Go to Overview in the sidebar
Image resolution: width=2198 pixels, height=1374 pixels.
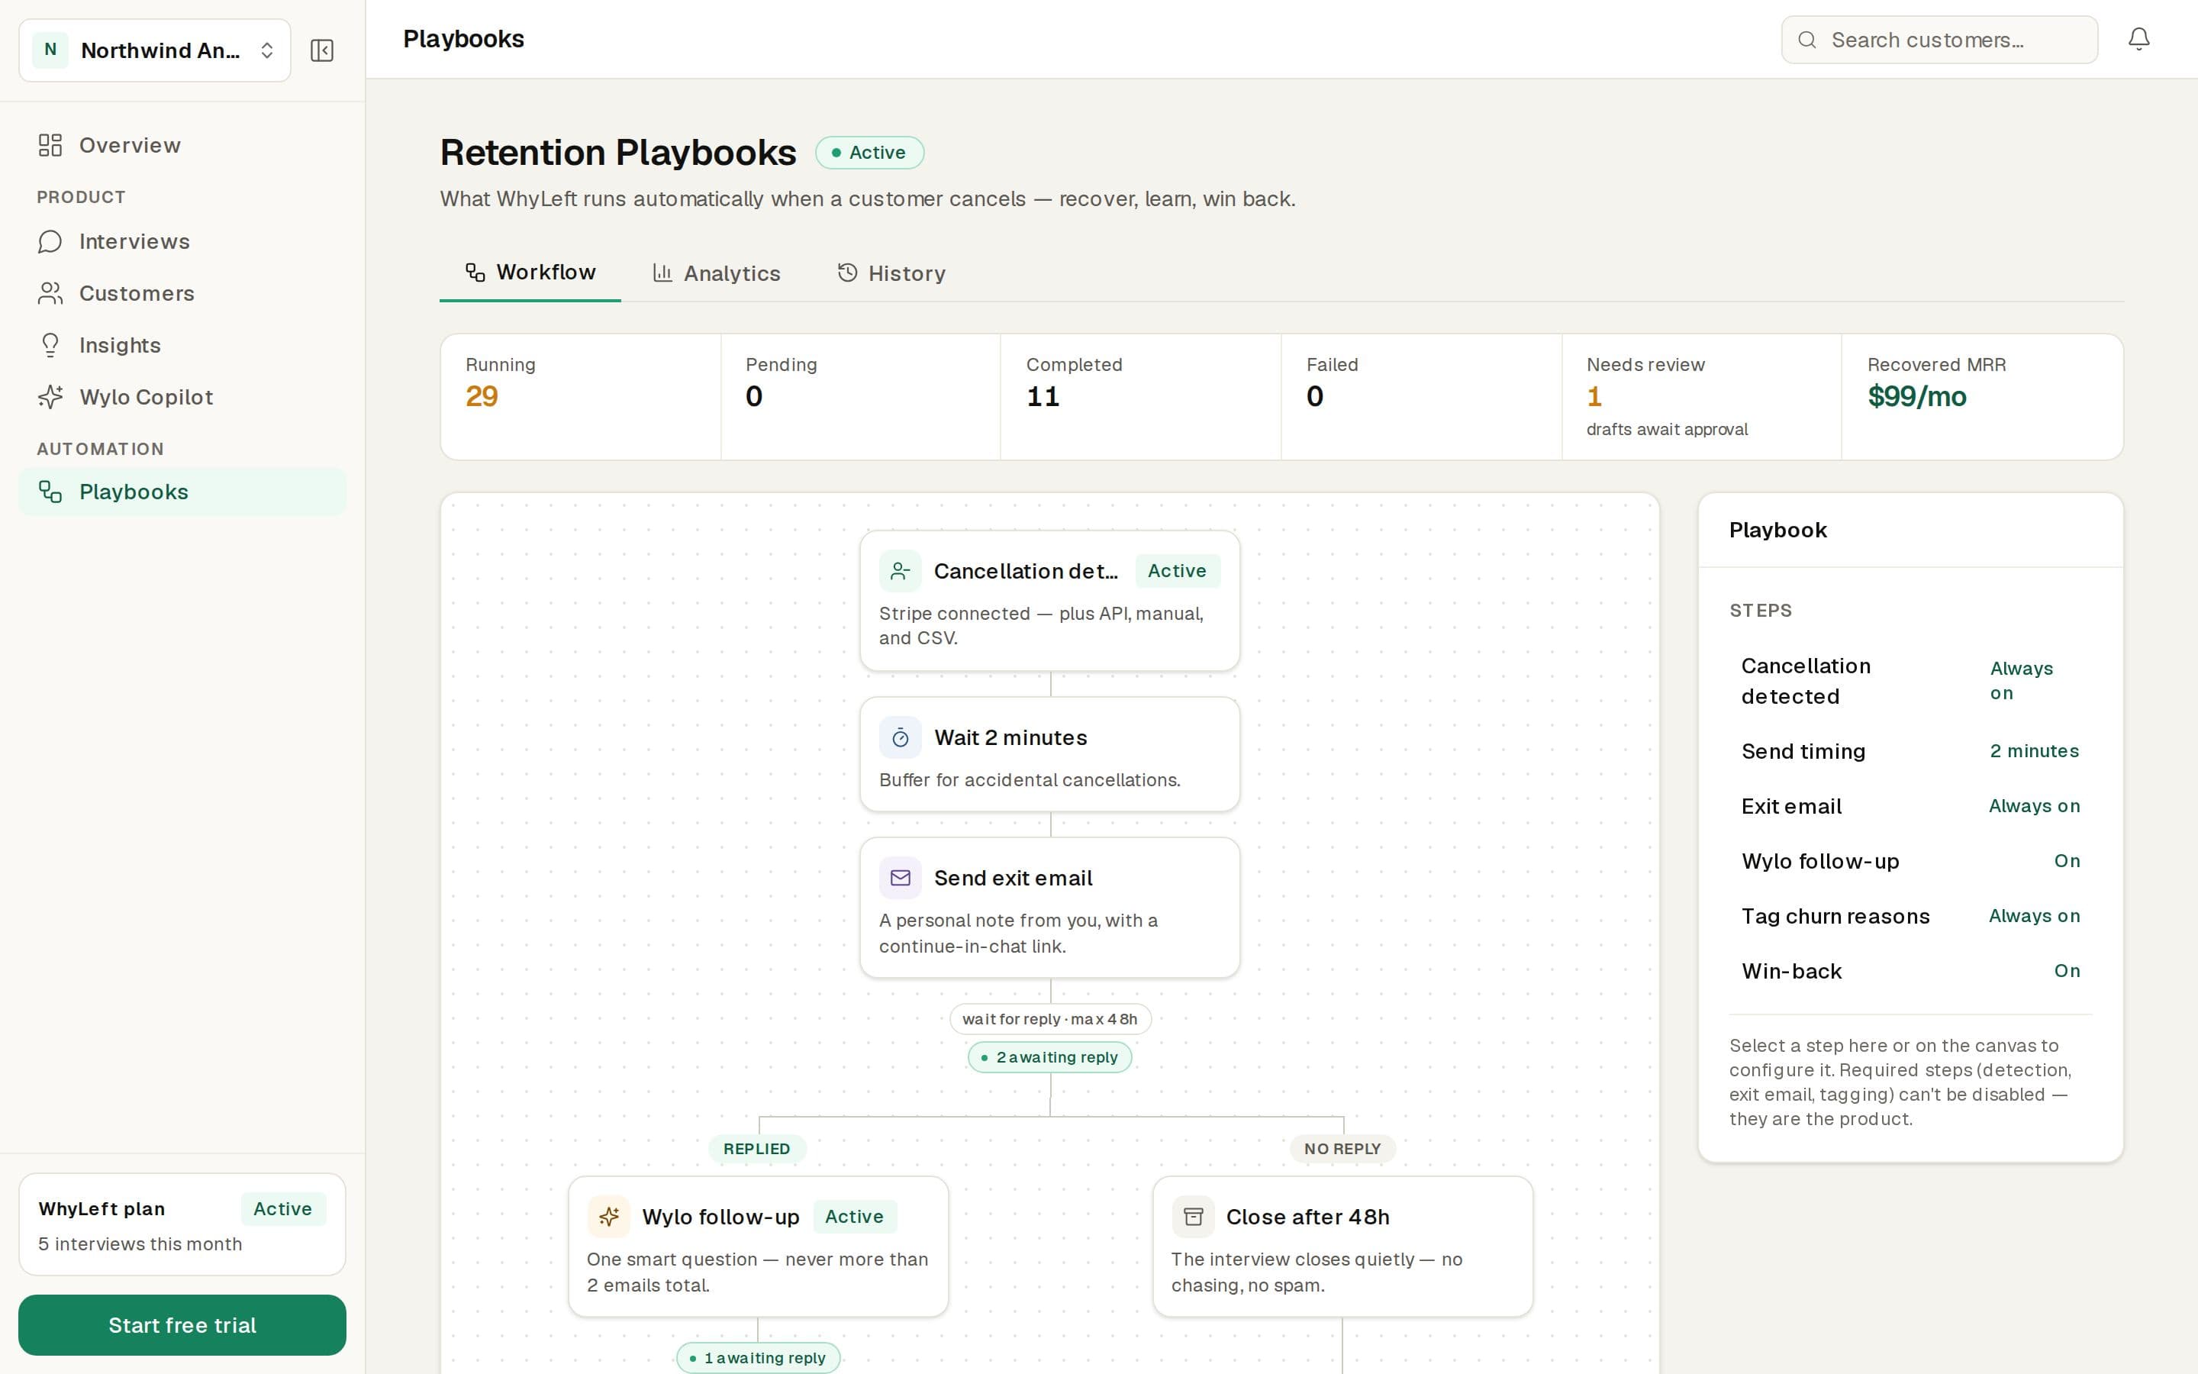182,145
